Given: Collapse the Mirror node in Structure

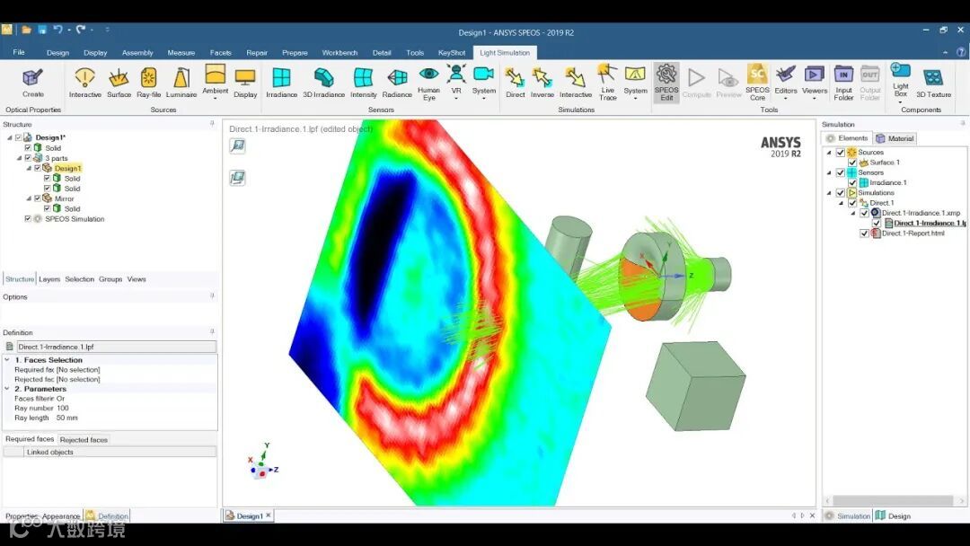Looking at the screenshot, I should tap(29, 198).
